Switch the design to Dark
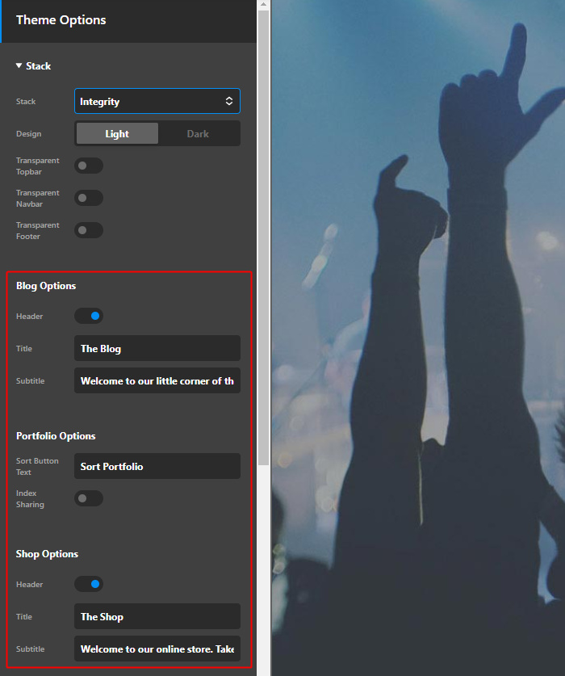 click(x=198, y=134)
